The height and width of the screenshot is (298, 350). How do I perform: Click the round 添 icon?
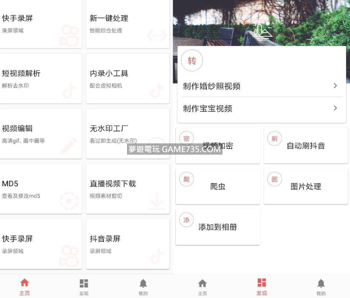[x=187, y=220]
